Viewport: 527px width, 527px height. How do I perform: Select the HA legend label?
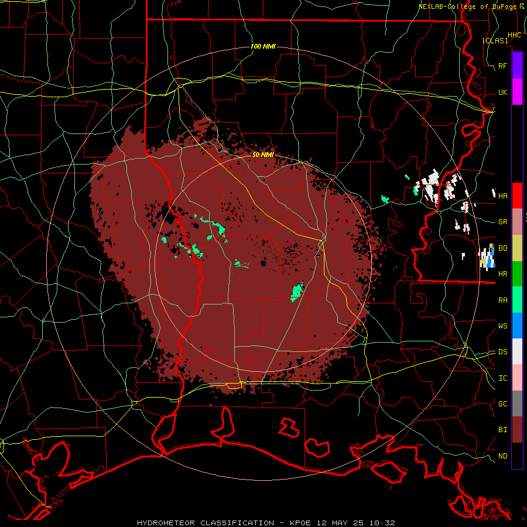pyautogui.click(x=502, y=196)
